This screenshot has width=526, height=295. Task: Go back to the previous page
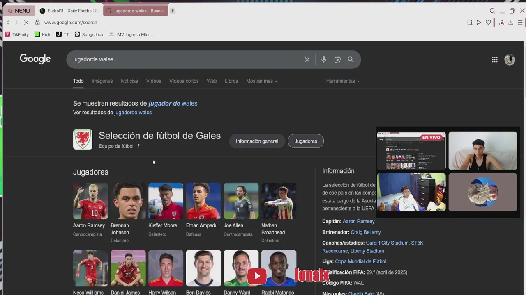tap(8, 23)
